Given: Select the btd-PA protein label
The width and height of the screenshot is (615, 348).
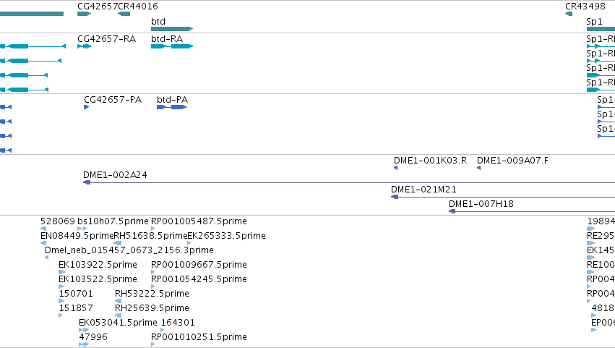Looking at the screenshot, I should click(172, 100).
